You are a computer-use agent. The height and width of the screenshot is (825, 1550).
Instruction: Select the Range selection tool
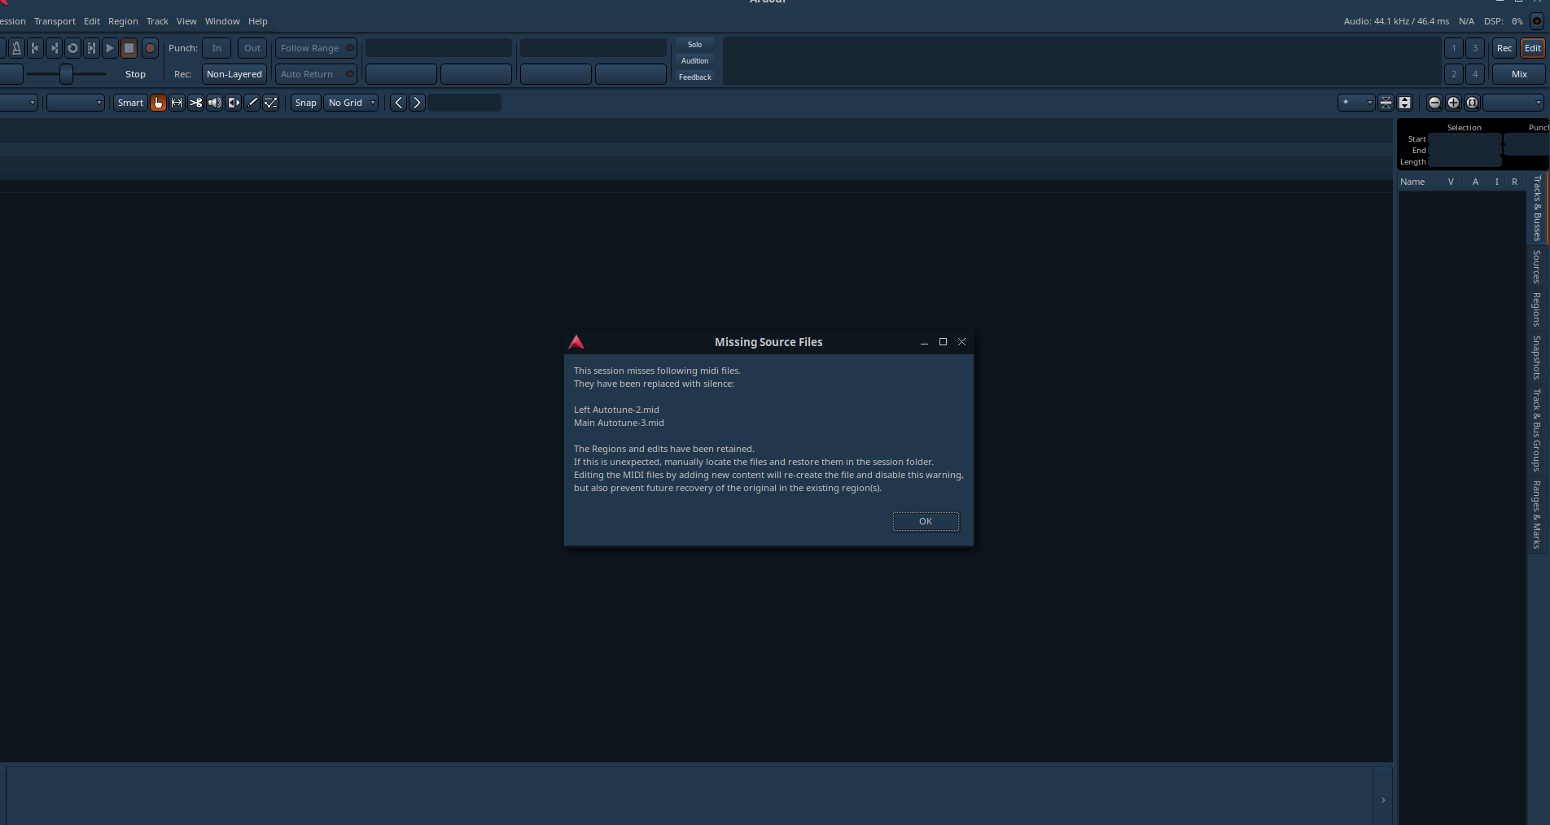point(177,103)
